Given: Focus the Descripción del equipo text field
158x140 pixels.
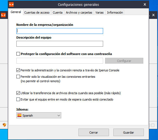Looking at the screenshot, I should (60, 44).
